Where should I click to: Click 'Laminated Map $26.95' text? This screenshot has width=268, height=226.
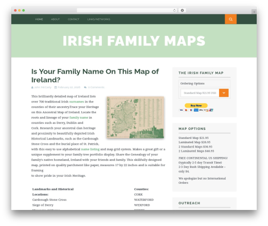[194, 142]
